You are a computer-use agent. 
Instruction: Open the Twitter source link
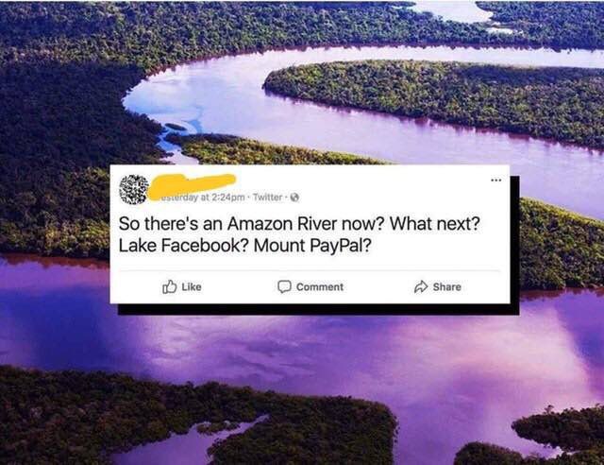point(267,198)
